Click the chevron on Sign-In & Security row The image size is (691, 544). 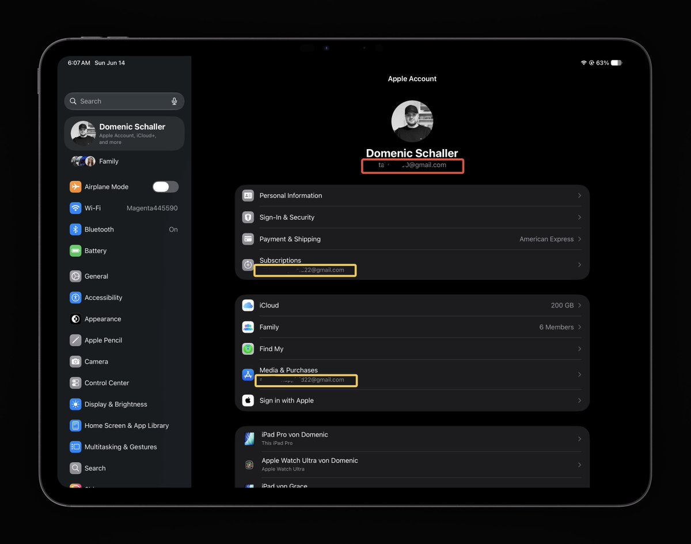[x=579, y=217]
